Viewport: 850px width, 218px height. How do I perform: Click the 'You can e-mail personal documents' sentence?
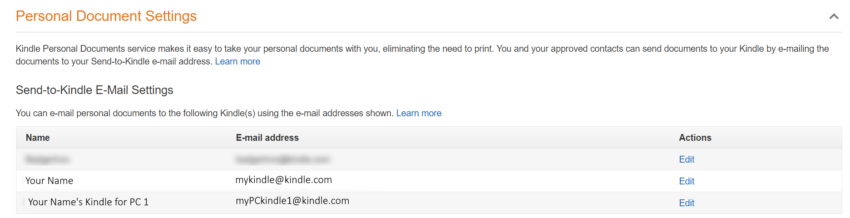pyautogui.click(x=205, y=113)
